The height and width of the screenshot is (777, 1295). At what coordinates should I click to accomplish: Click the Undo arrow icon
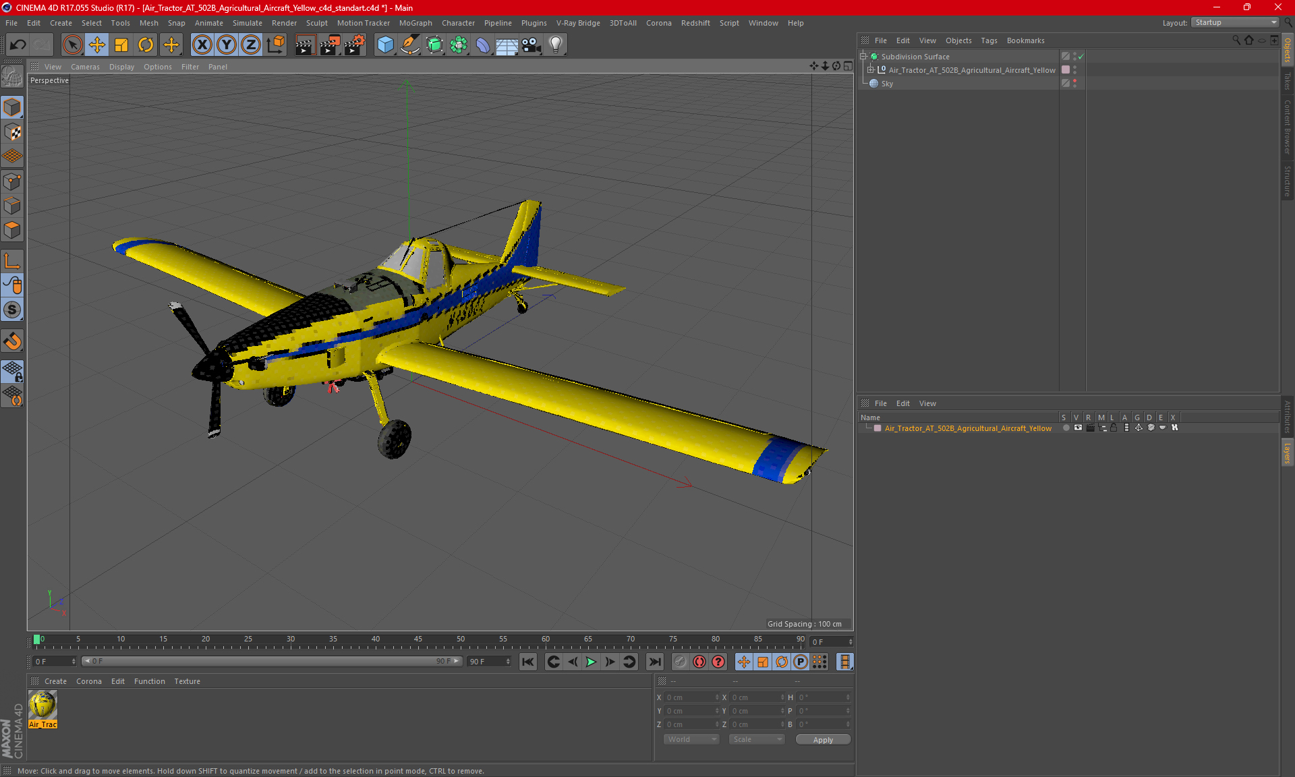[x=18, y=45]
